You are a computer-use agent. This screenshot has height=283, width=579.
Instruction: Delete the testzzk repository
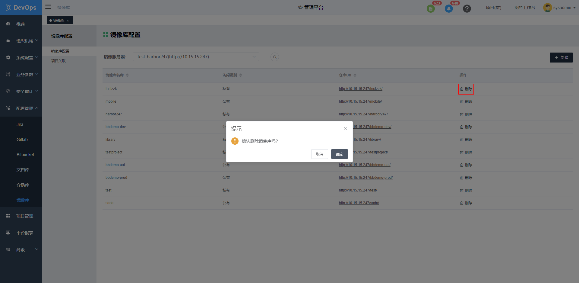(x=466, y=89)
